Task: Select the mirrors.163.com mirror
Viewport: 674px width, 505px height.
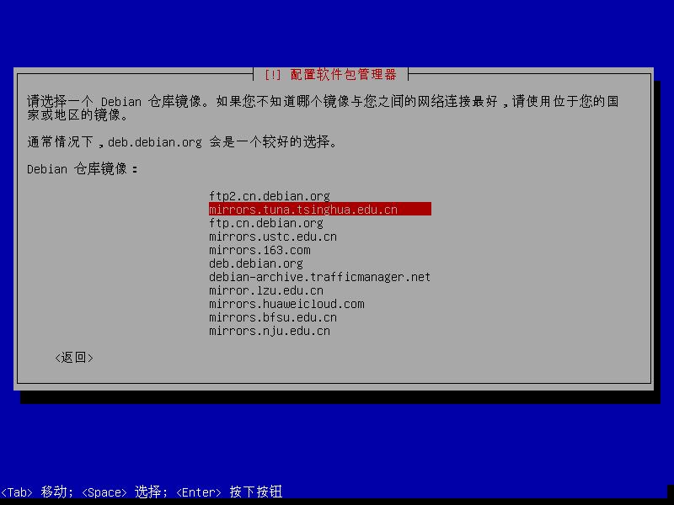Action: [259, 250]
